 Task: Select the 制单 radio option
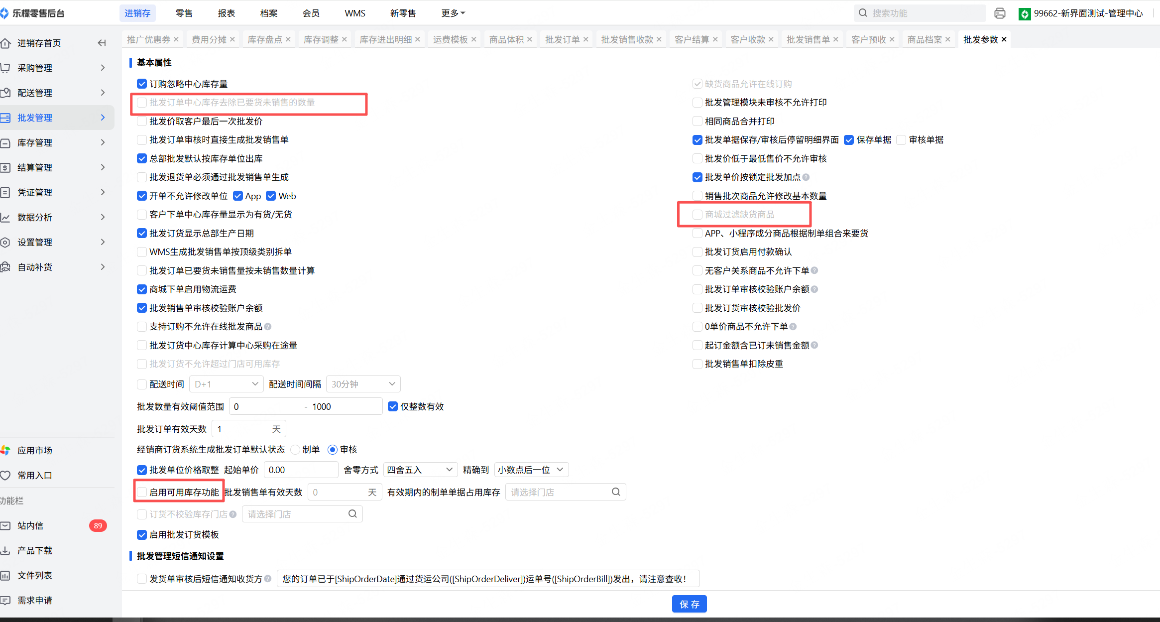coord(296,450)
